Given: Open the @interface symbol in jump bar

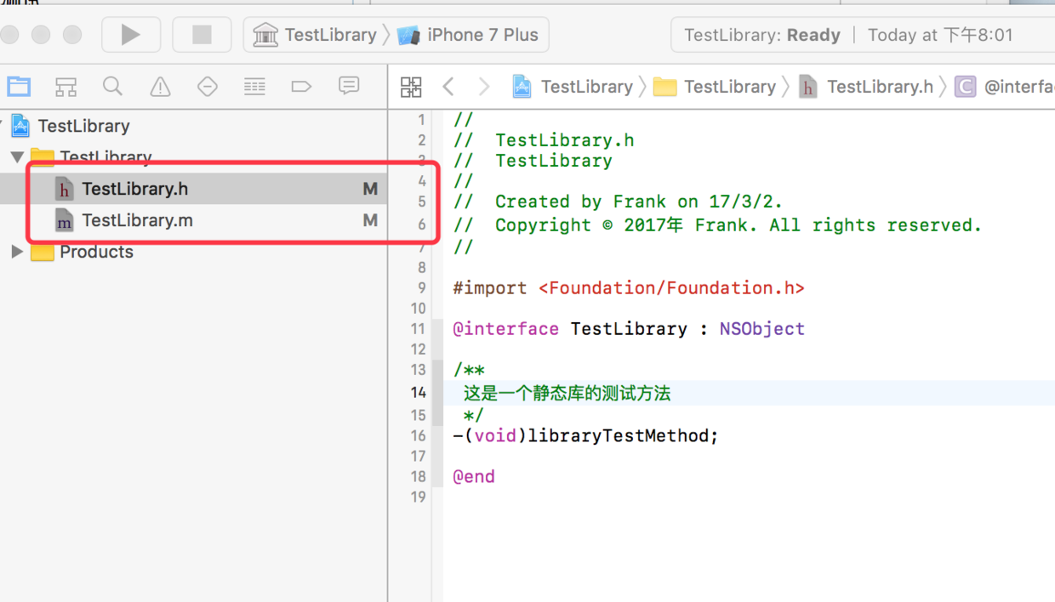Looking at the screenshot, I should pos(1005,87).
